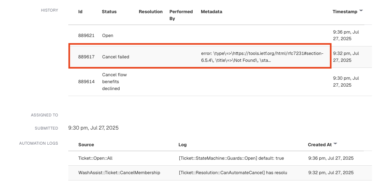
Task: Click the Id column header
Action: tap(80, 12)
